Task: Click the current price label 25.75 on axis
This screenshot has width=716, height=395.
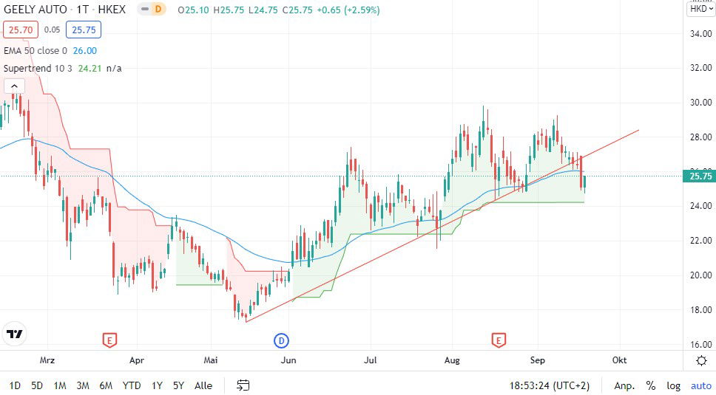Action: pos(700,176)
